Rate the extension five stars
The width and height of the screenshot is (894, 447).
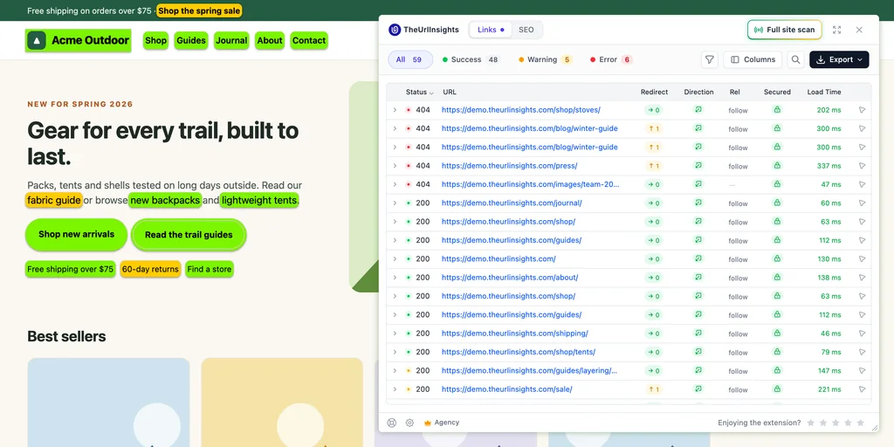[860, 423]
